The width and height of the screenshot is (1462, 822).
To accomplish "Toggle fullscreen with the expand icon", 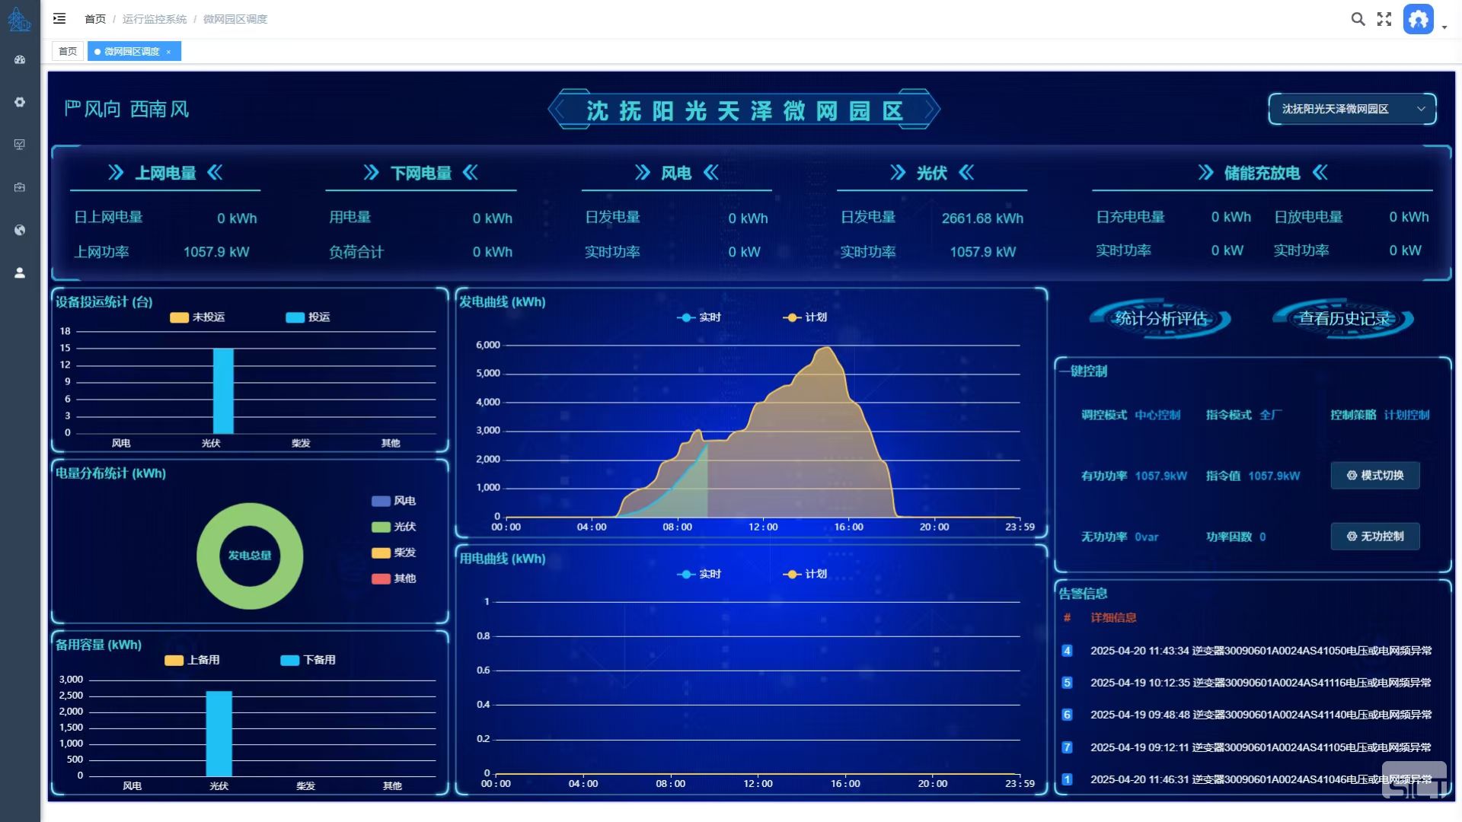I will 1384,19.
